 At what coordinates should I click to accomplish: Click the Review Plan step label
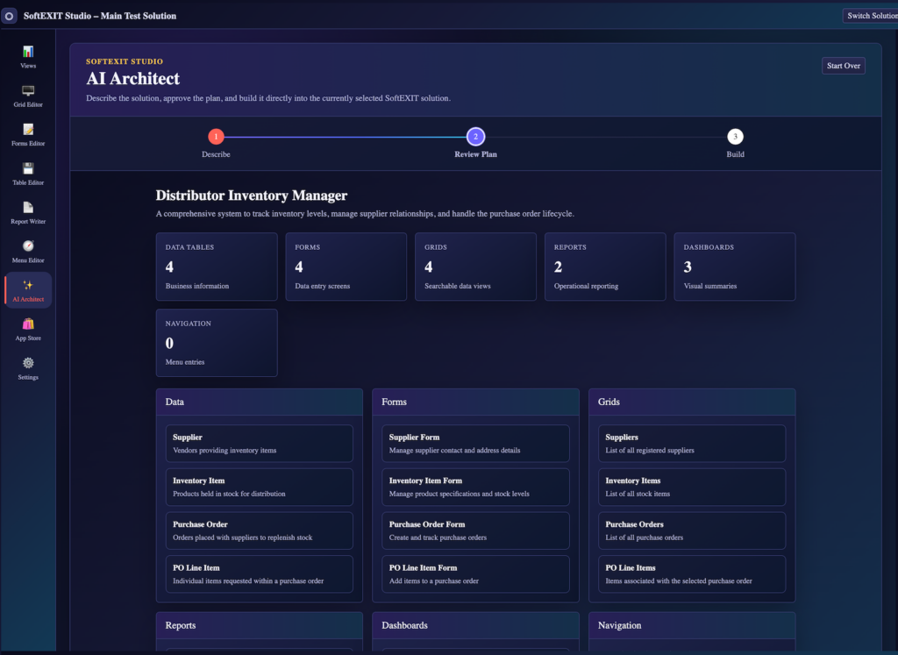[x=475, y=154]
